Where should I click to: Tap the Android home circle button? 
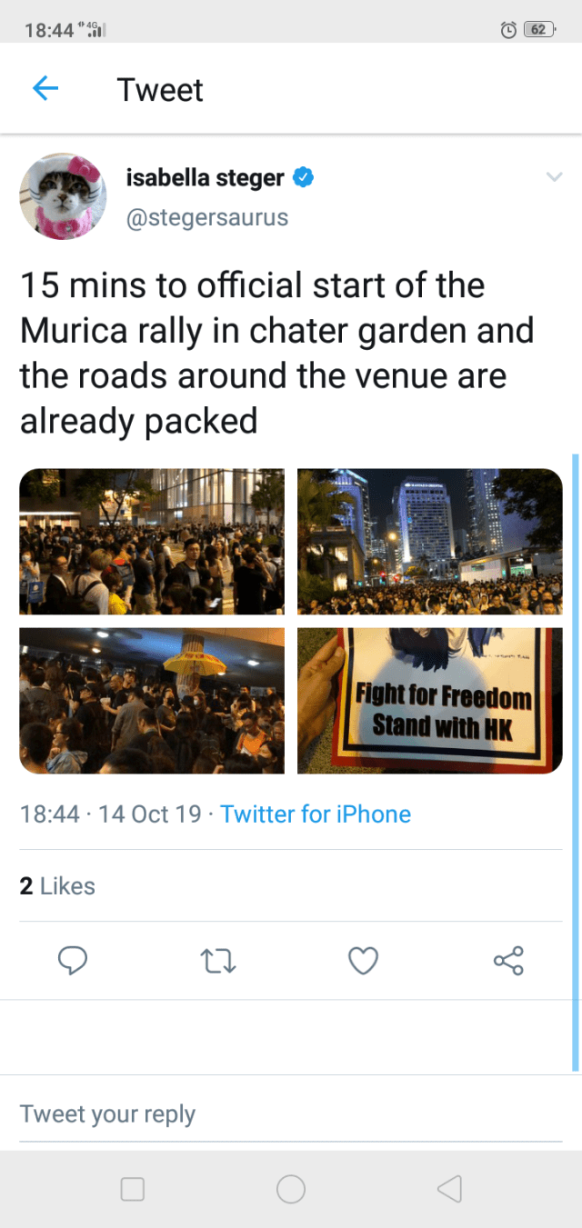[291, 1189]
